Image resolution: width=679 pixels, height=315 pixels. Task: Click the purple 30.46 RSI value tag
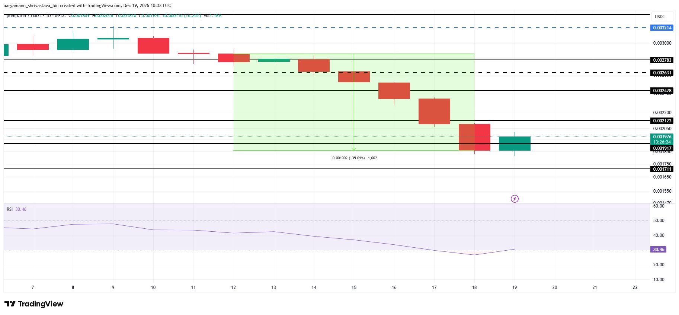[659, 250]
